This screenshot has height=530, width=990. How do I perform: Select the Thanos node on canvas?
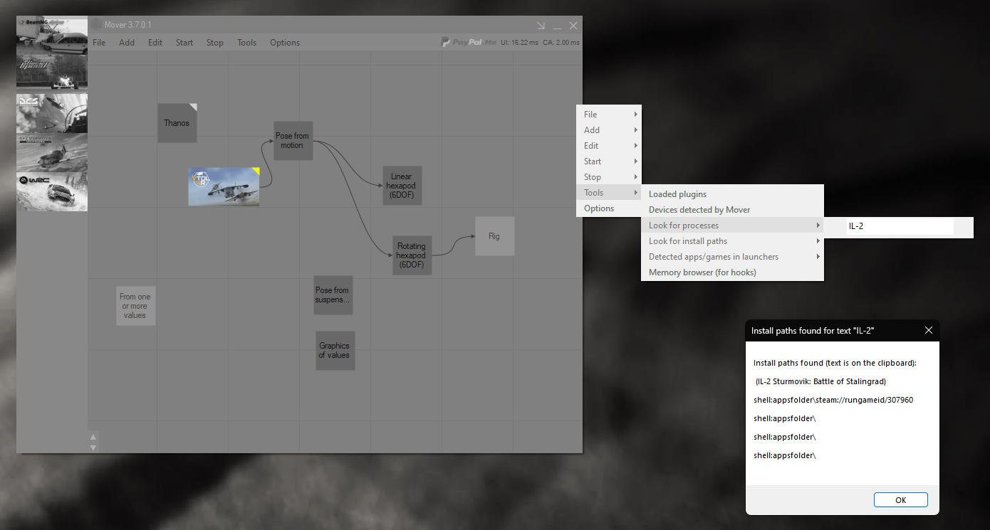click(177, 123)
